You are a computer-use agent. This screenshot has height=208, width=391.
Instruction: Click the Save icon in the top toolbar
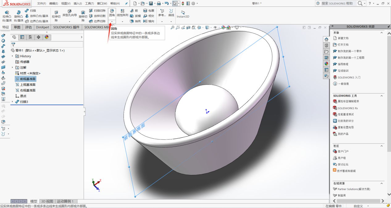tap(151, 3)
